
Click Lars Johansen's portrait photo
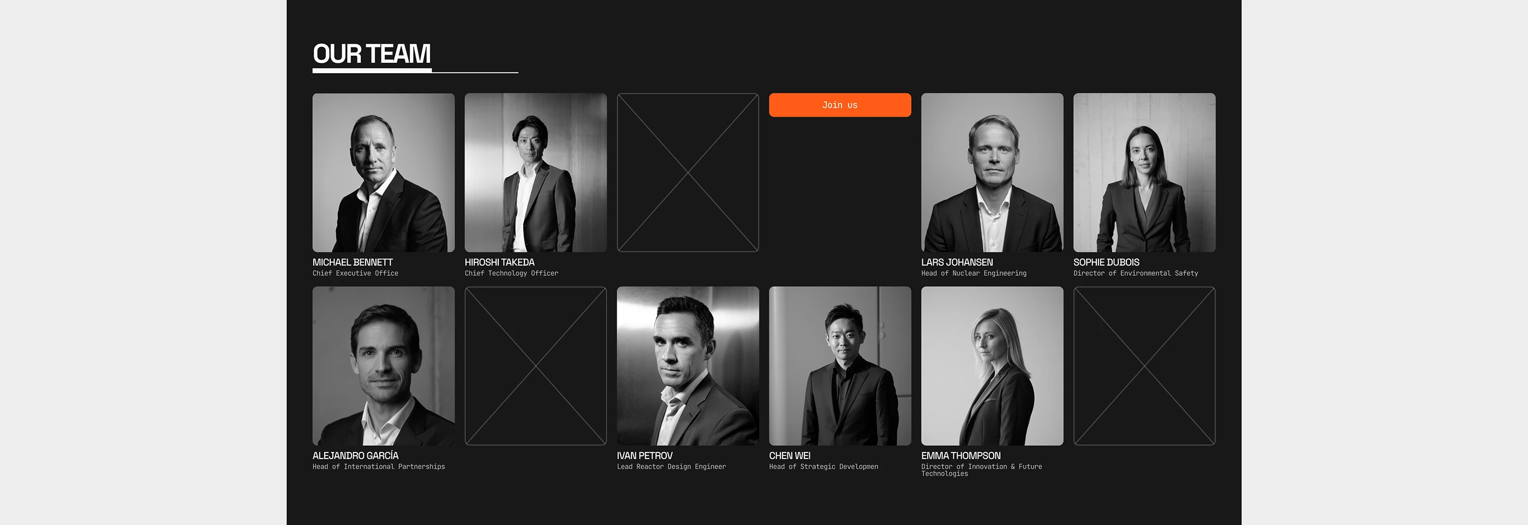[992, 172]
